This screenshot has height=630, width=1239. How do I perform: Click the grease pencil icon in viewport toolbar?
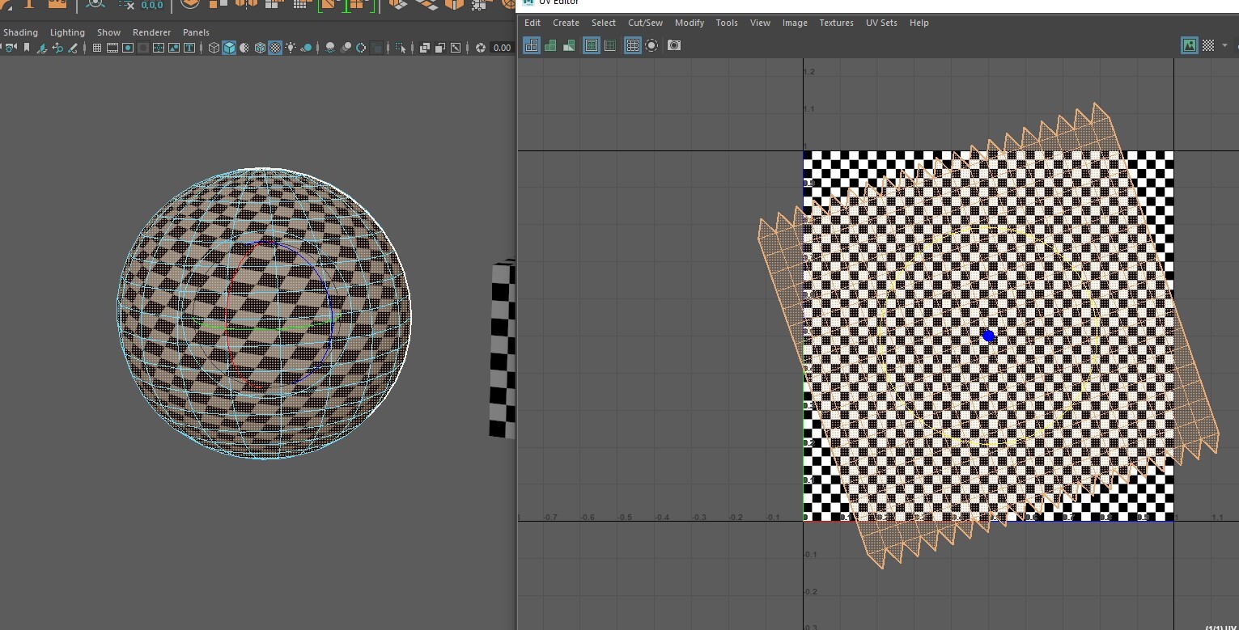point(73,48)
